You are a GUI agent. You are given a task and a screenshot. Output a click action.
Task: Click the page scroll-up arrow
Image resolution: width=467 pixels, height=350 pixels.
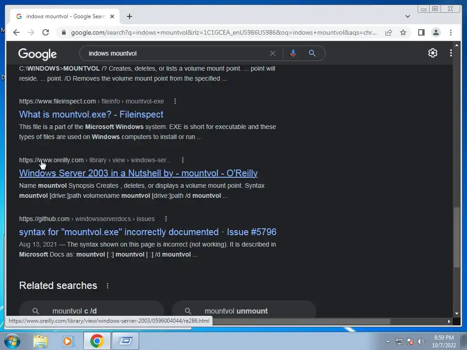click(457, 45)
